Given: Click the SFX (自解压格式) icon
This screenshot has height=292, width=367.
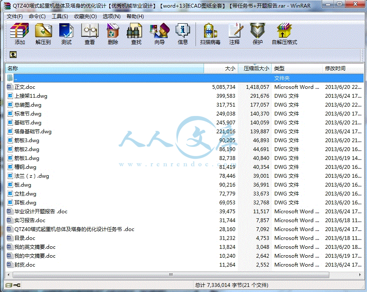Looking at the screenshot, I should (284, 30).
